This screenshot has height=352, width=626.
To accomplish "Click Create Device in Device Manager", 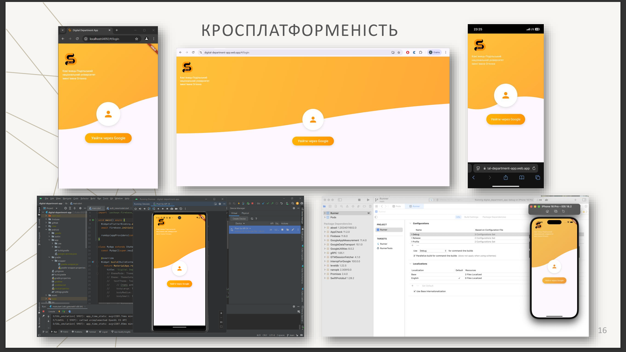I will pyautogui.click(x=239, y=219).
